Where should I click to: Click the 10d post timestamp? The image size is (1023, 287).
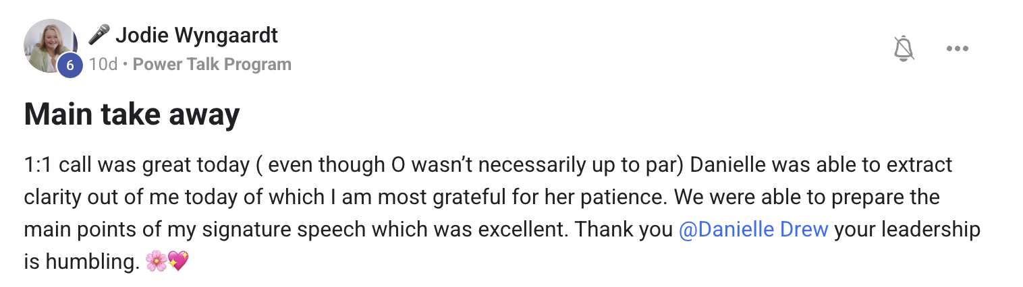pos(103,65)
